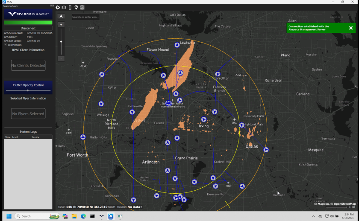Select the aircraft marker southeast of Dallas label
The height and width of the screenshot is (221, 359).
[266, 150]
